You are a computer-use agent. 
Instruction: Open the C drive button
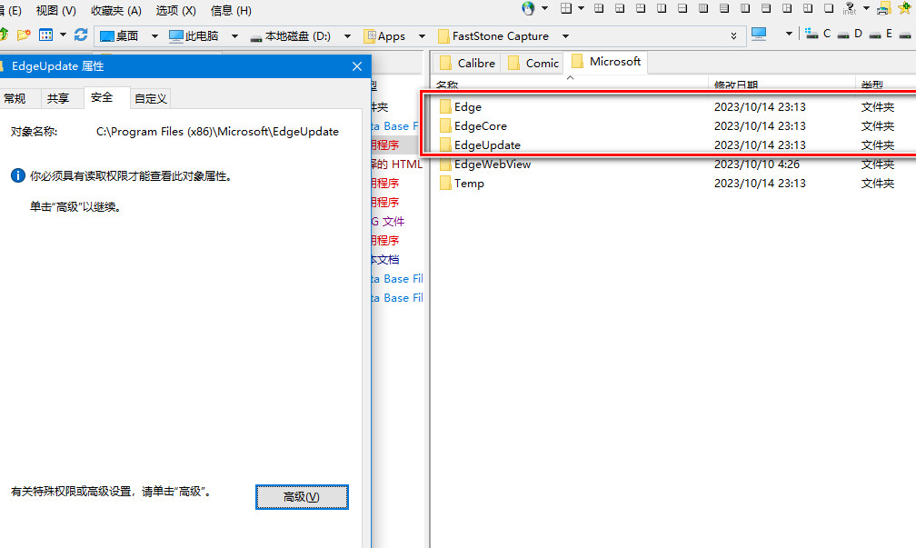[818, 35]
